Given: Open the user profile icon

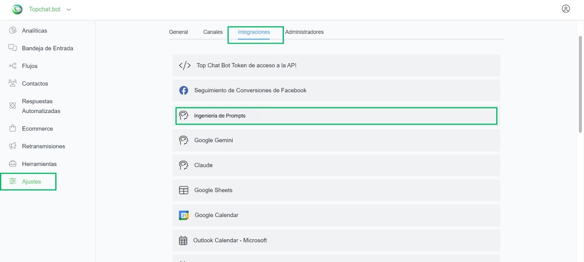Looking at the screenshot, I should (x=566, y=9).
